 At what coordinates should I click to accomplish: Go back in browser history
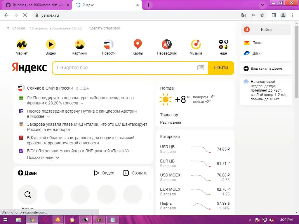click(6, 15)
